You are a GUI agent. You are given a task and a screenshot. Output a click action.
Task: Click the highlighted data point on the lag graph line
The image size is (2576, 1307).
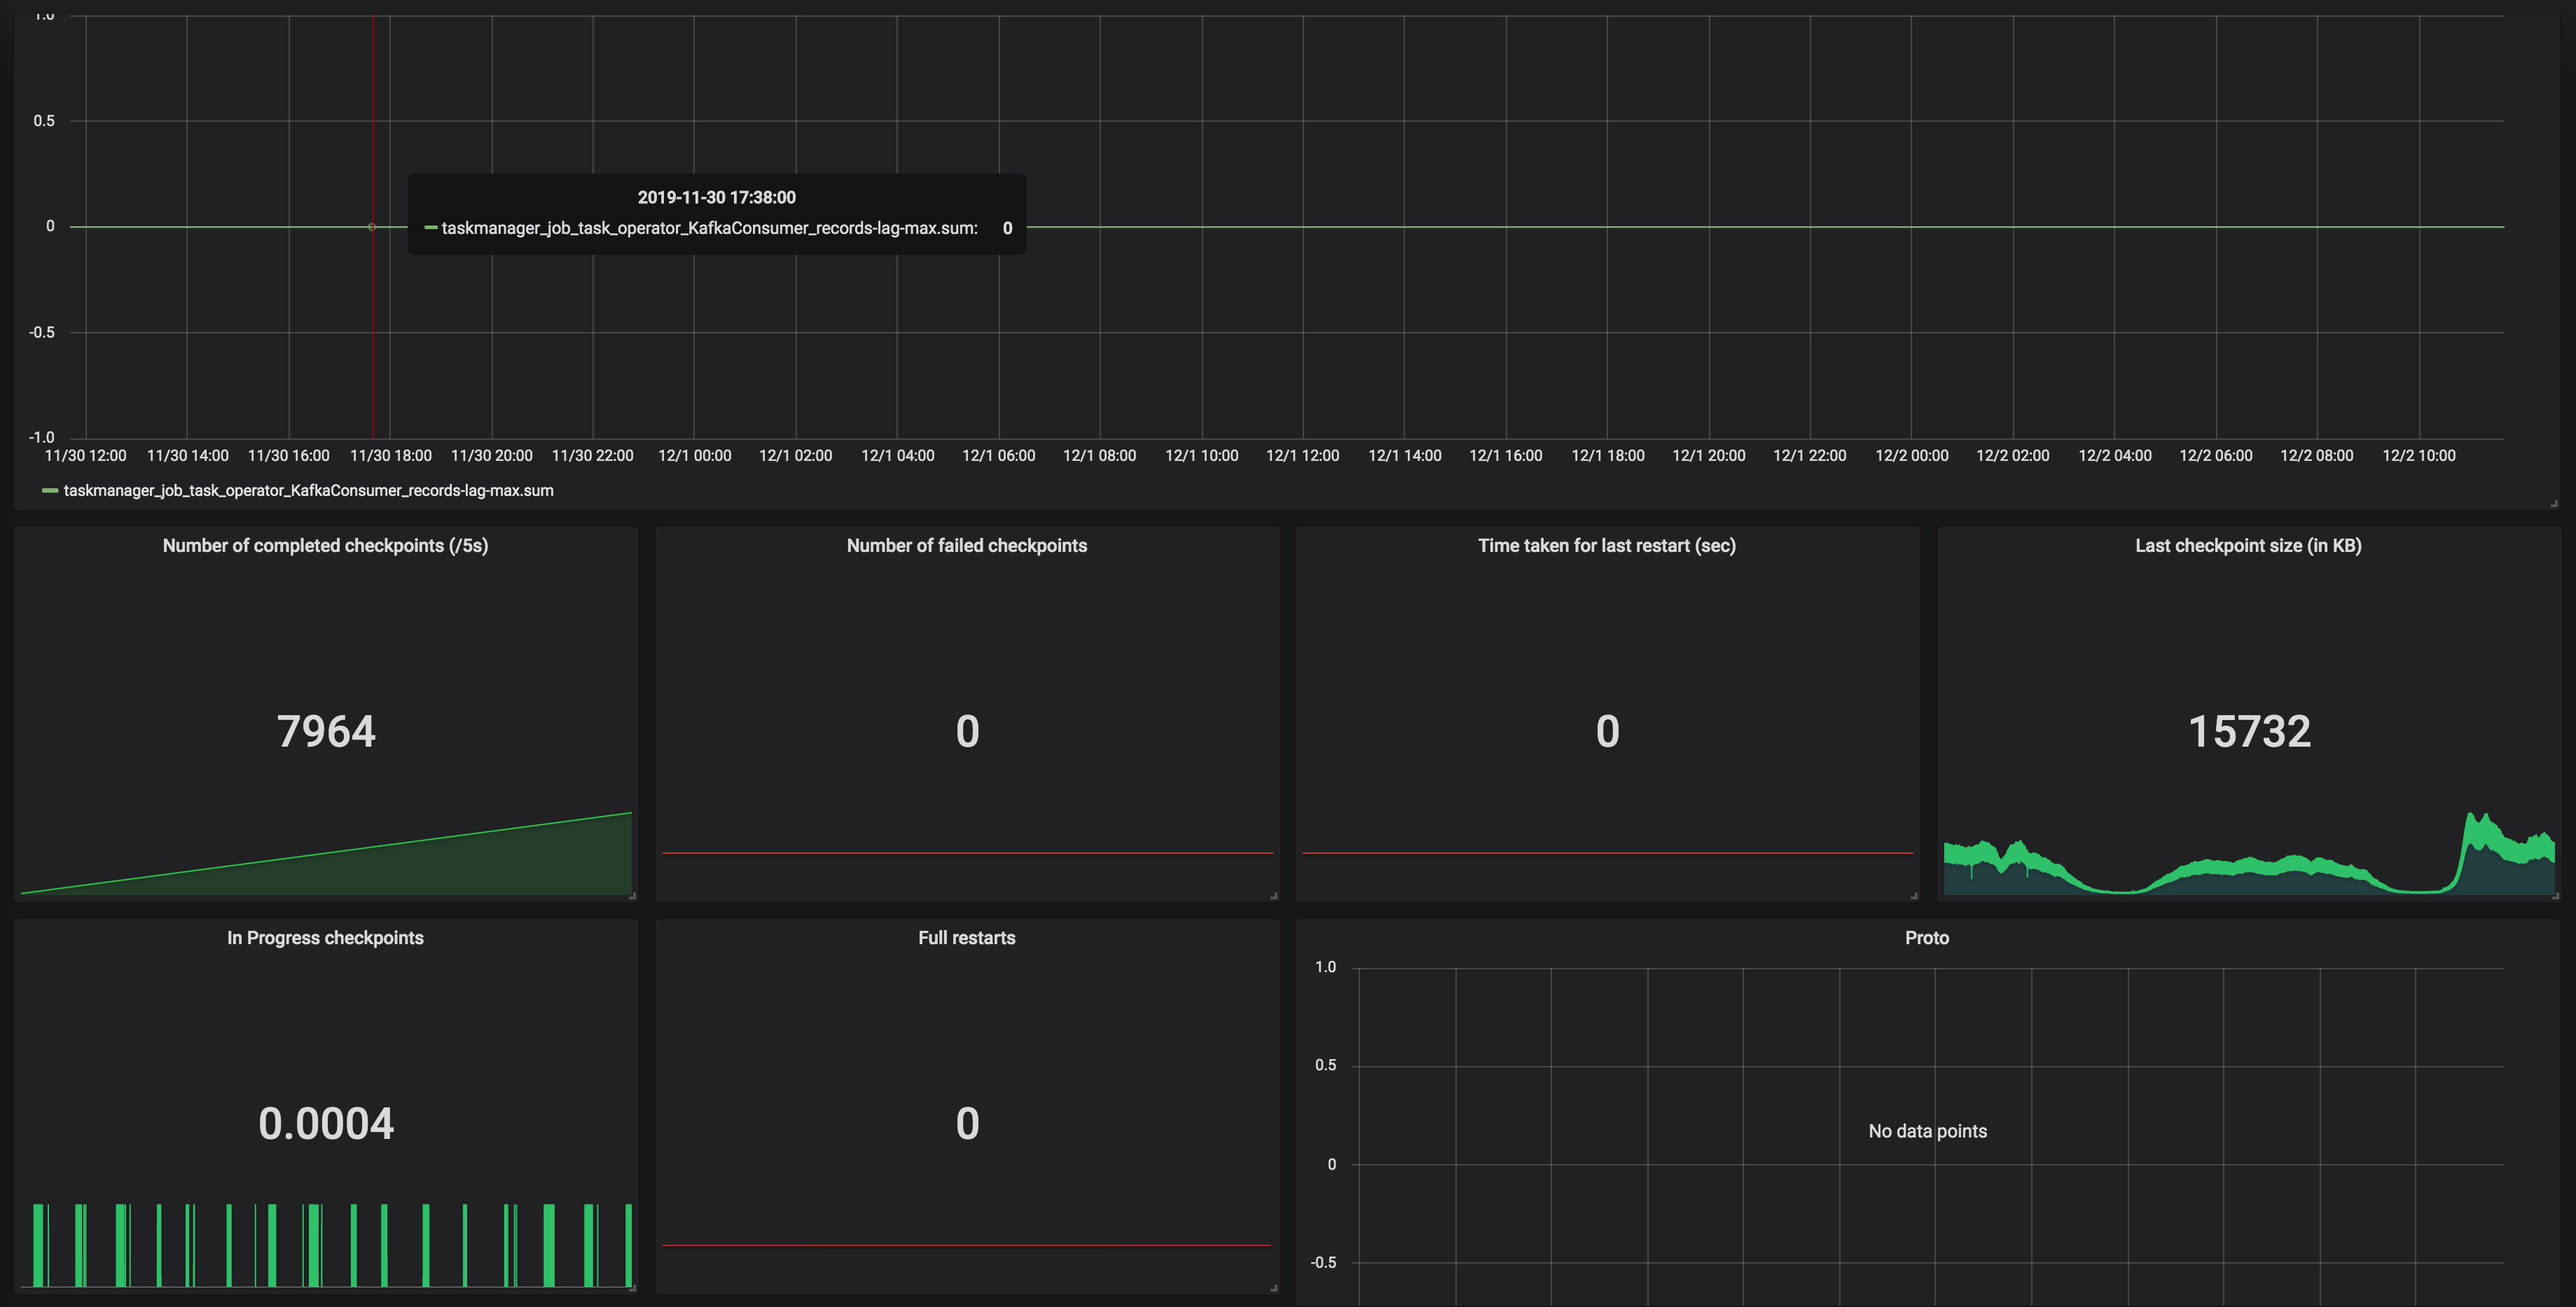point(372,227)
